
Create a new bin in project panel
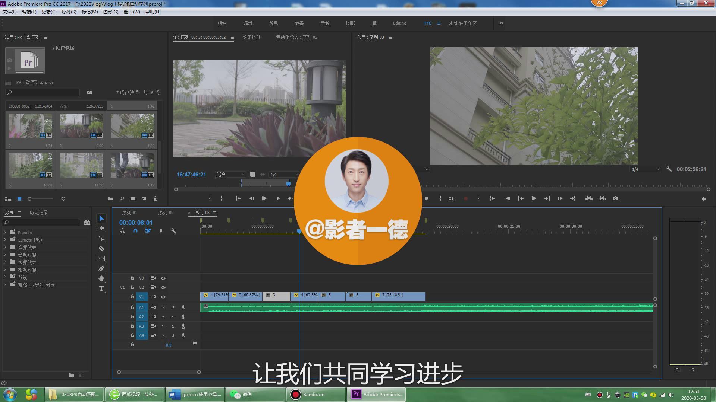[x=133, y=199]
